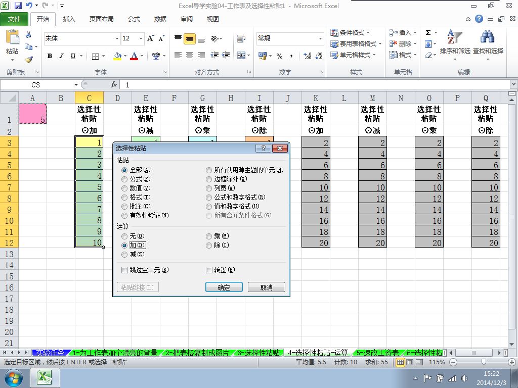The height and width of the screenshot is (388, 518).
Task: Switch to the 数据 ribbon tab
Action: click(x=160, y=19)
